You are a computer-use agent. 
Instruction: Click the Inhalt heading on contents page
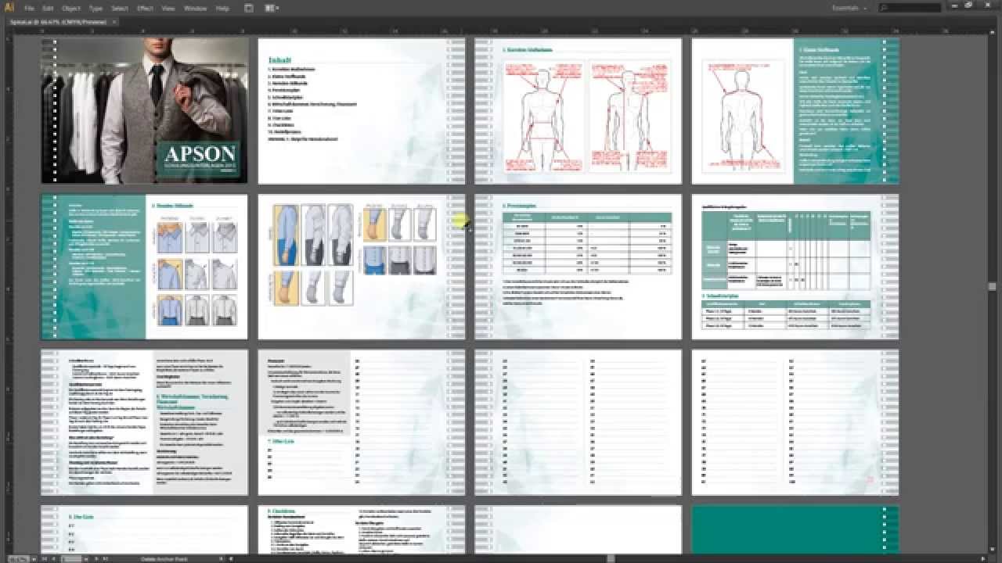point(279,59)
